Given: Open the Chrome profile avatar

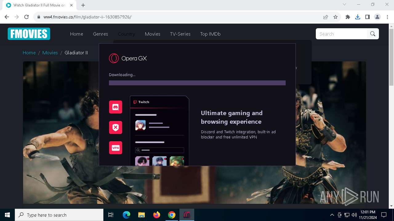Looking at the screenshot, I should pyautogui.click(x=377, y=17).
